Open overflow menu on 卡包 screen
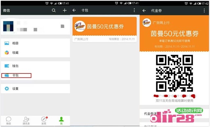 tap(134, 10)
